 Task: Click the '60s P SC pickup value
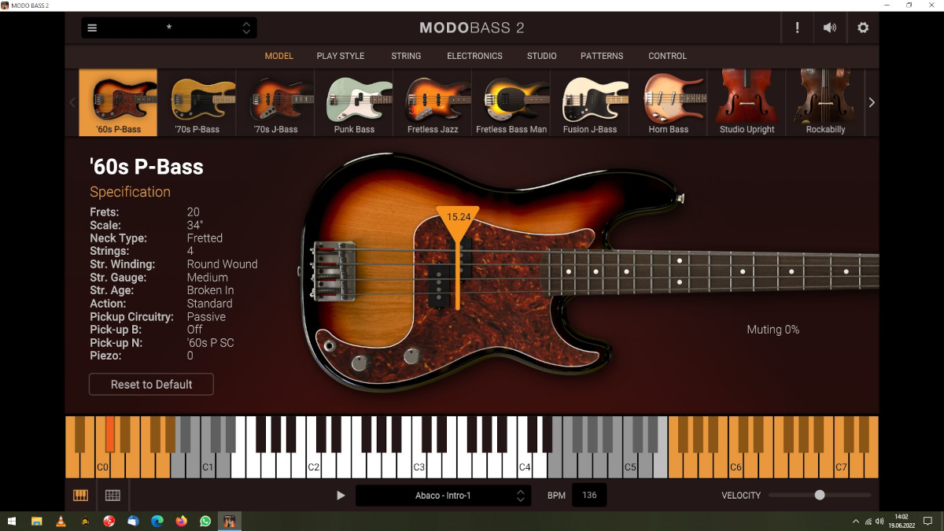210,343
